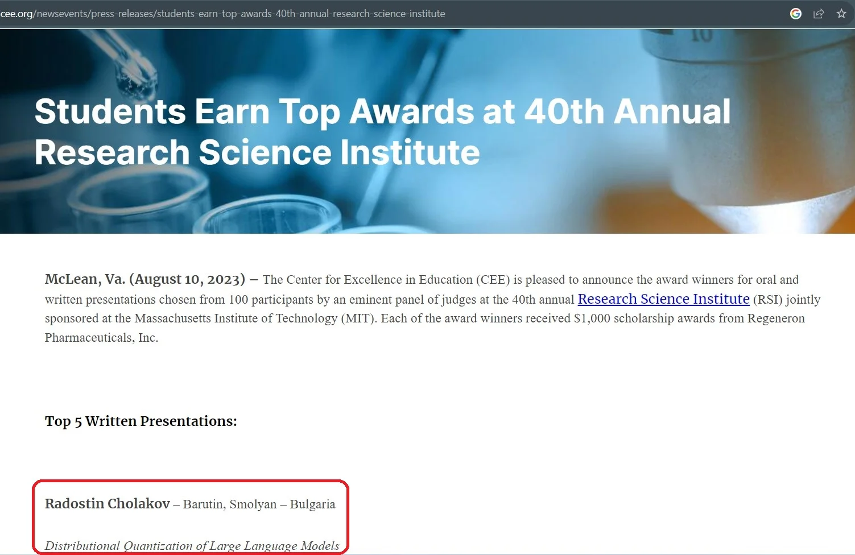The image size is (855, 555).
Task: Click the Google icon in address bar
Action: click(796, 14)
